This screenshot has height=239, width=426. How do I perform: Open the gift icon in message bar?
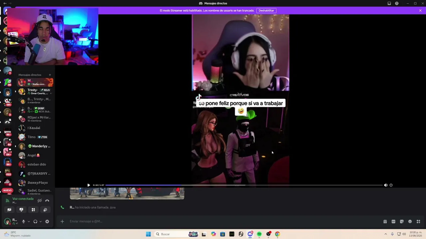pyautogui.click(x=385, y=221)
